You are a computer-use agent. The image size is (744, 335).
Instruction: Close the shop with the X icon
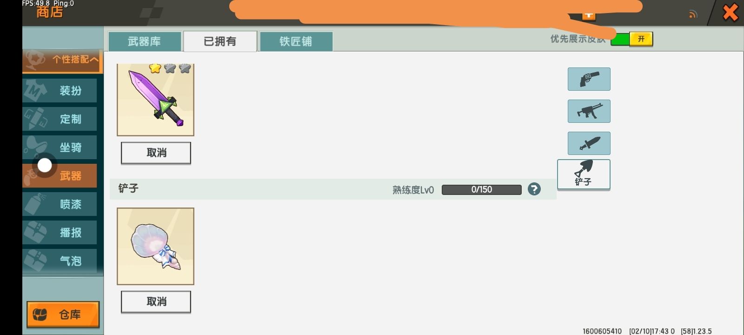click(730, 13)
